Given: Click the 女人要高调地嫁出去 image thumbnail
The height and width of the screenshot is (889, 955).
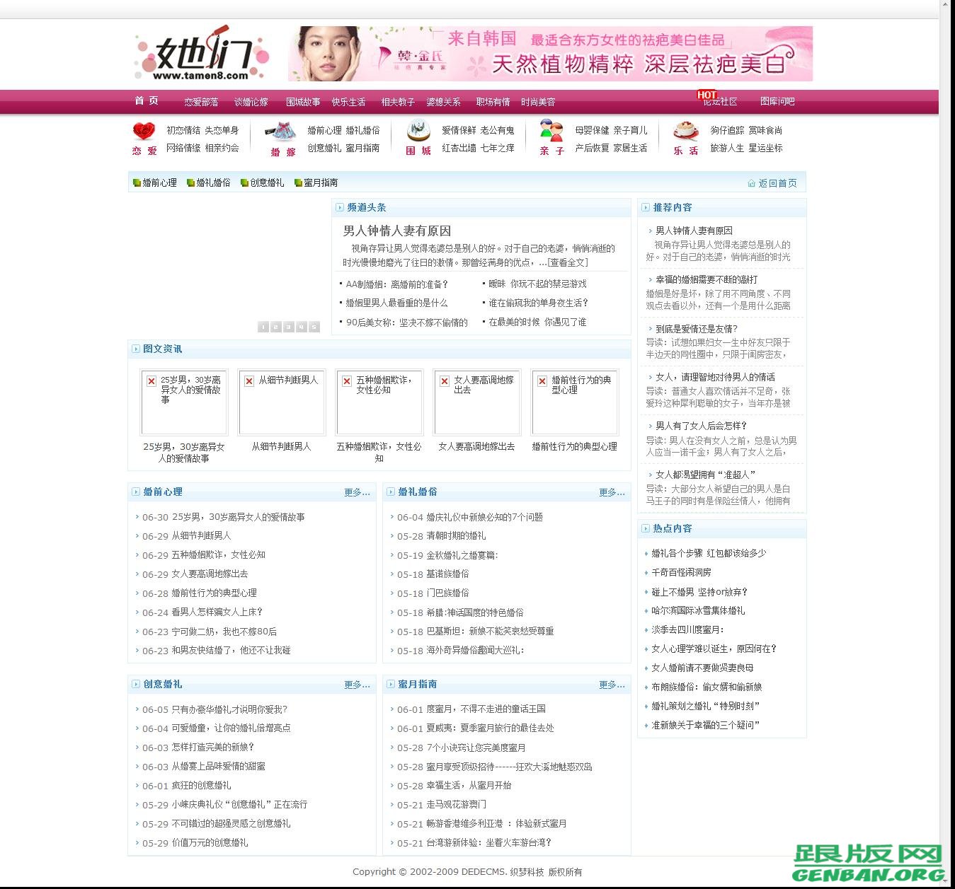Looking at the screenshot, I should coord(476,402).
